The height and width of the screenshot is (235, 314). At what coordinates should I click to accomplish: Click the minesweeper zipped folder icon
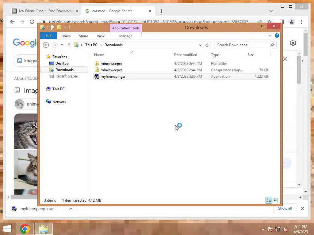(97, 70)
